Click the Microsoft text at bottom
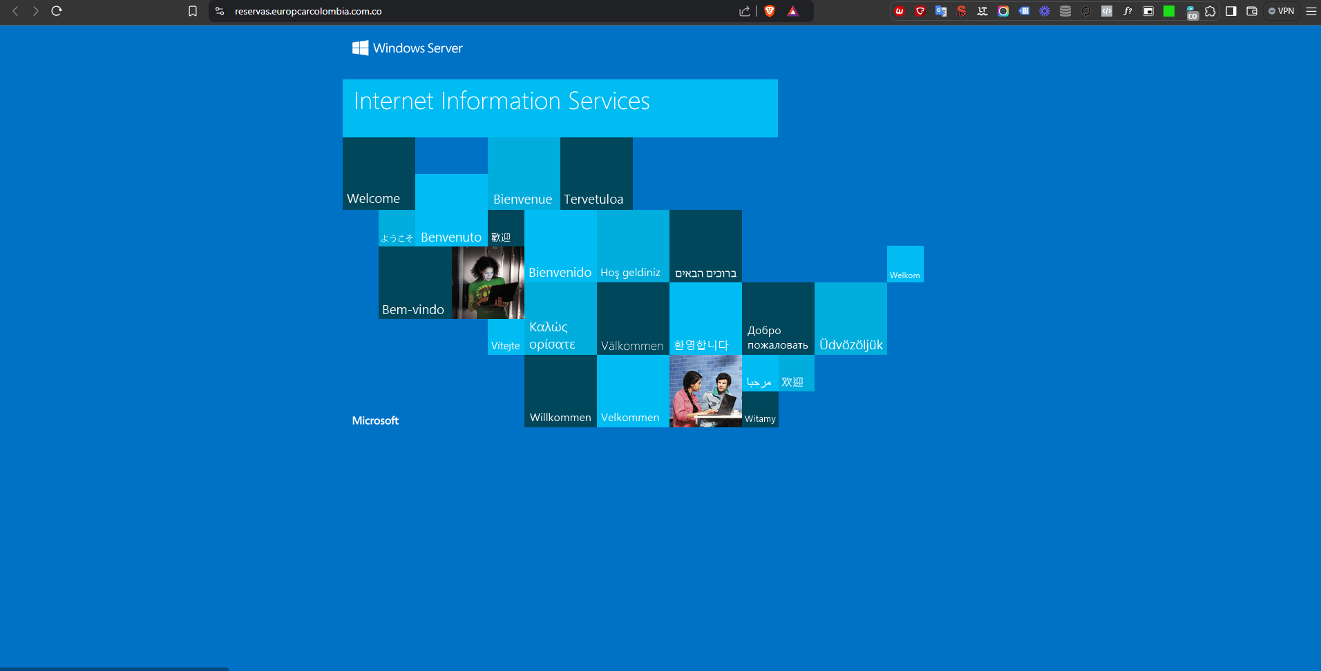Screen dimensions: 1321x671 (x=375, y=420)
